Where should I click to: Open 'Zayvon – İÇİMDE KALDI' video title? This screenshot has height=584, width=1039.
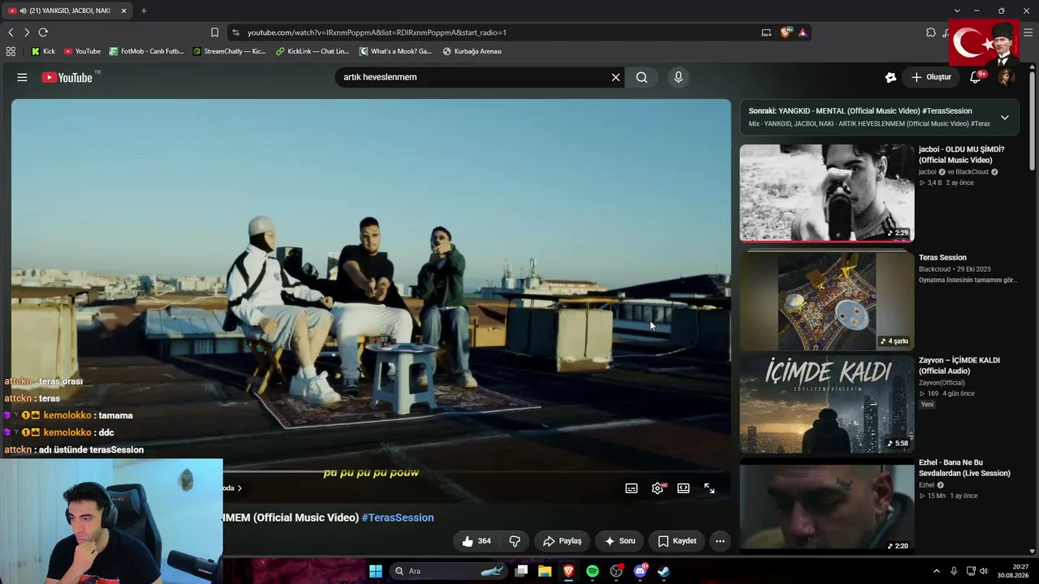pos(959,365)
